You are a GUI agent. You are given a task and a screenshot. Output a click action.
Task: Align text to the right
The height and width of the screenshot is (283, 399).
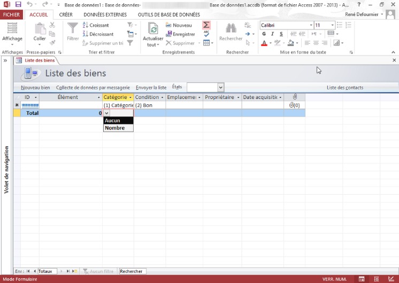coord(325,43)
